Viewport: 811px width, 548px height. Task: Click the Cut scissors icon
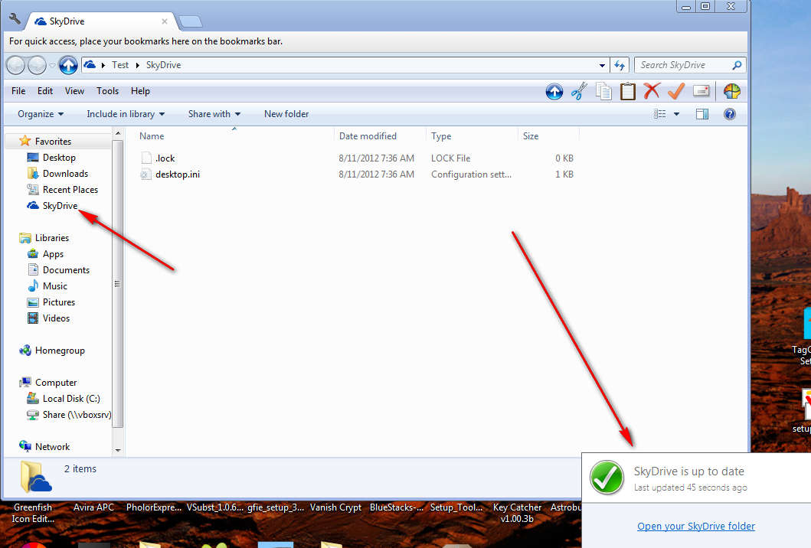[579, 92]
